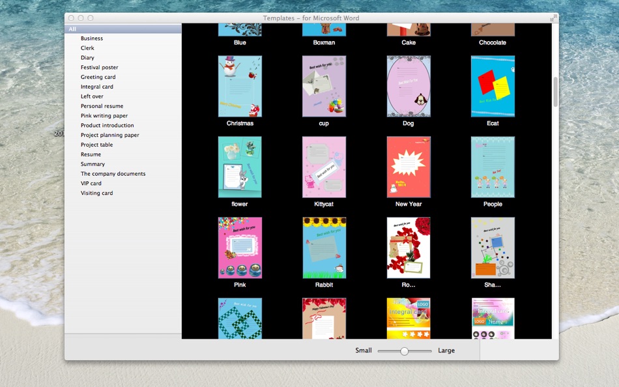Select Pink writing paper category
619x387 pixels.
(x=104, y=116)
